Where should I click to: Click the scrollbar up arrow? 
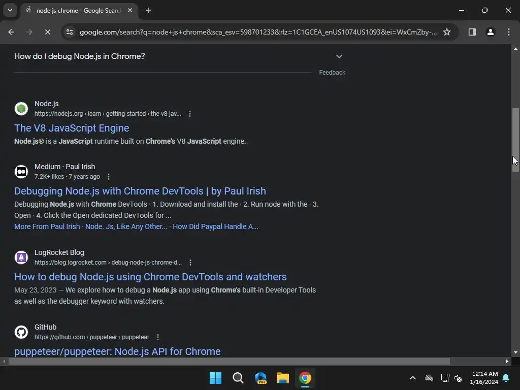(x=515, y=49)
